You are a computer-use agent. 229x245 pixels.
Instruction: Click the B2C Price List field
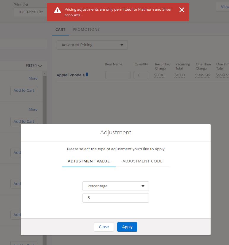point(31,12)
